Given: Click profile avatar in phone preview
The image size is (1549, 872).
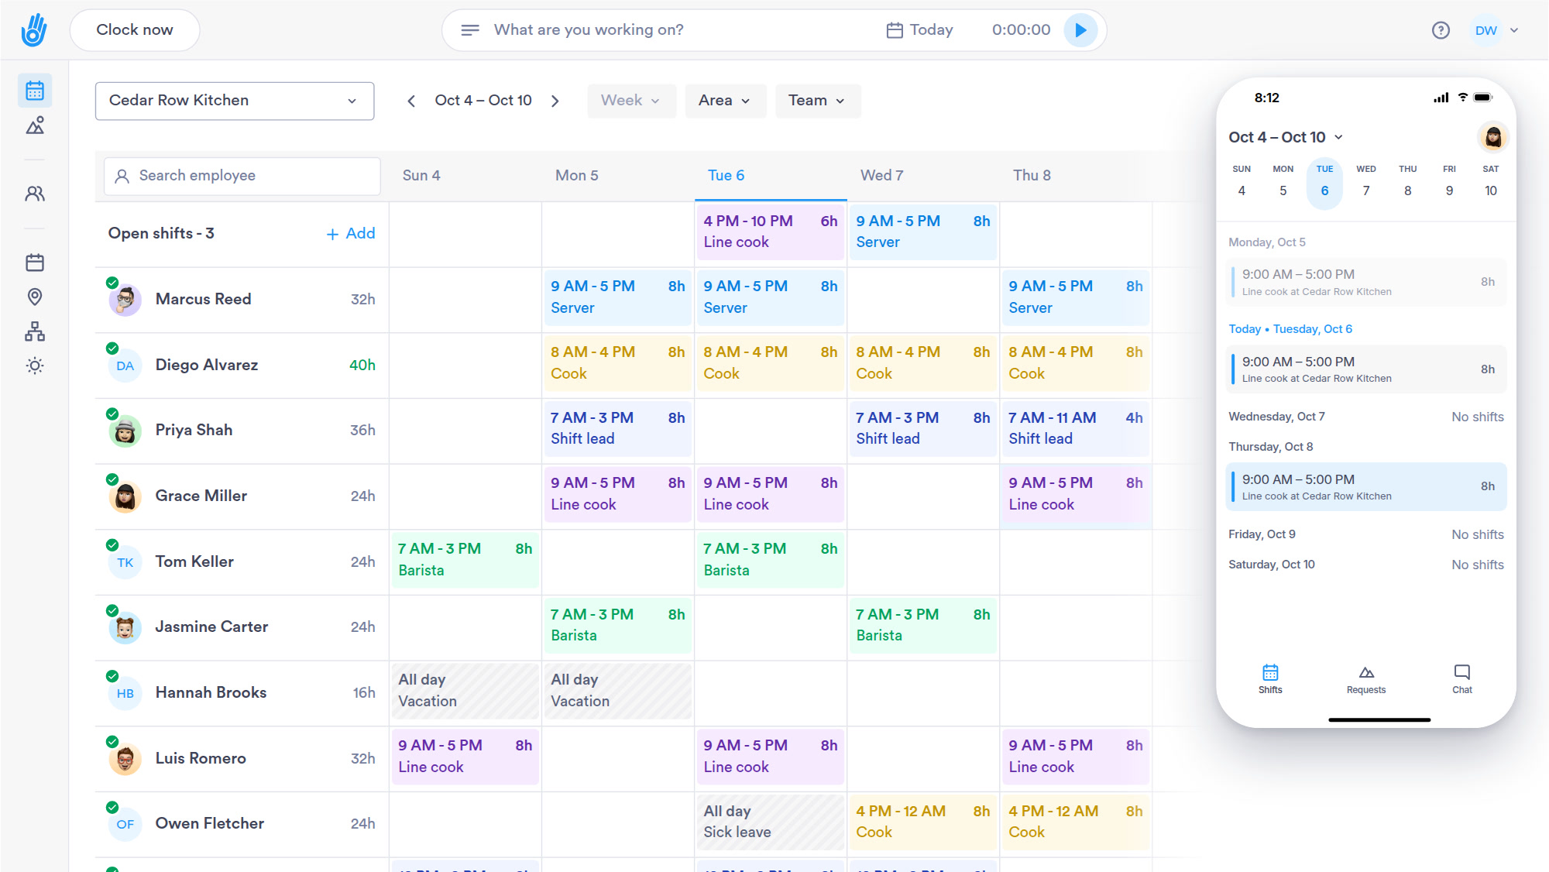Looking at the screenshot, I should 1493,137.
